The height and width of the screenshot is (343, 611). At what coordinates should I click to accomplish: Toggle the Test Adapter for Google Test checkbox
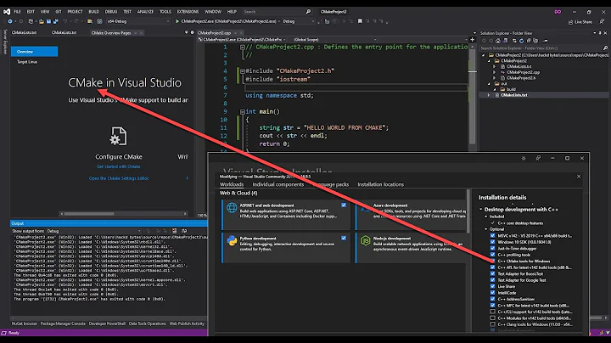(493, 280)
